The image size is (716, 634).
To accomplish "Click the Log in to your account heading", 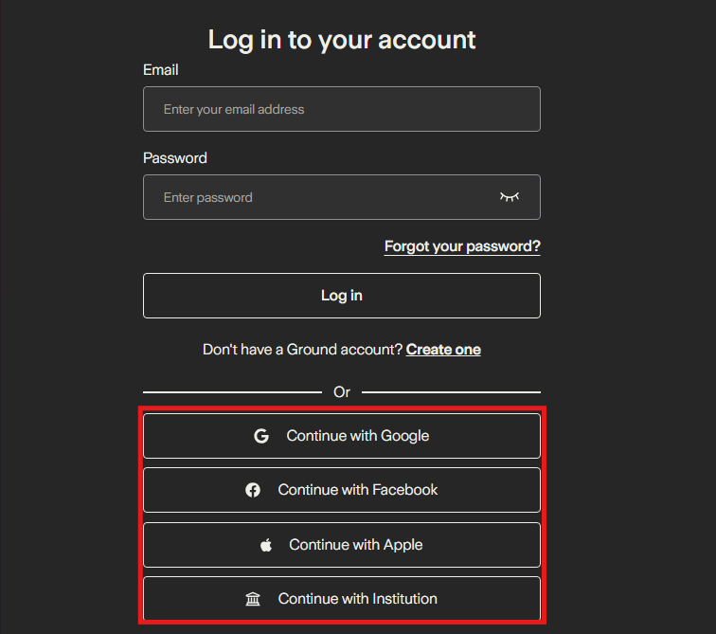I will pyautogui.click(x=342, y=40).
